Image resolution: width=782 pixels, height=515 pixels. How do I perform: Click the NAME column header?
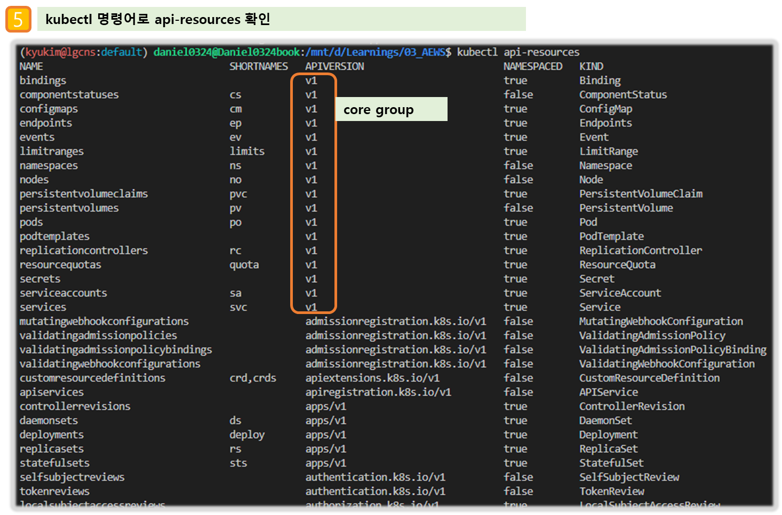click(31, 67)
